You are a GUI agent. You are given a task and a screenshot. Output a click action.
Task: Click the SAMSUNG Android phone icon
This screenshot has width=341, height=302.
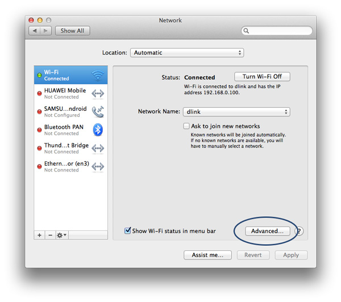(98, 112)
